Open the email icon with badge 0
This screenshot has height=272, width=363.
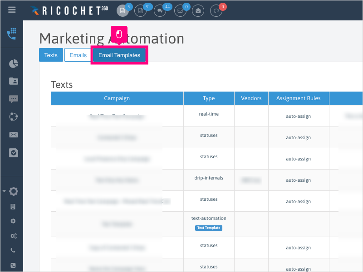180,10
